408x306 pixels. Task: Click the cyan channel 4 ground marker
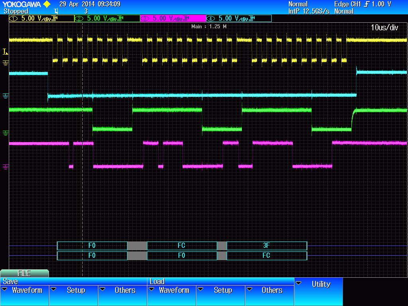tap(6, 96)
